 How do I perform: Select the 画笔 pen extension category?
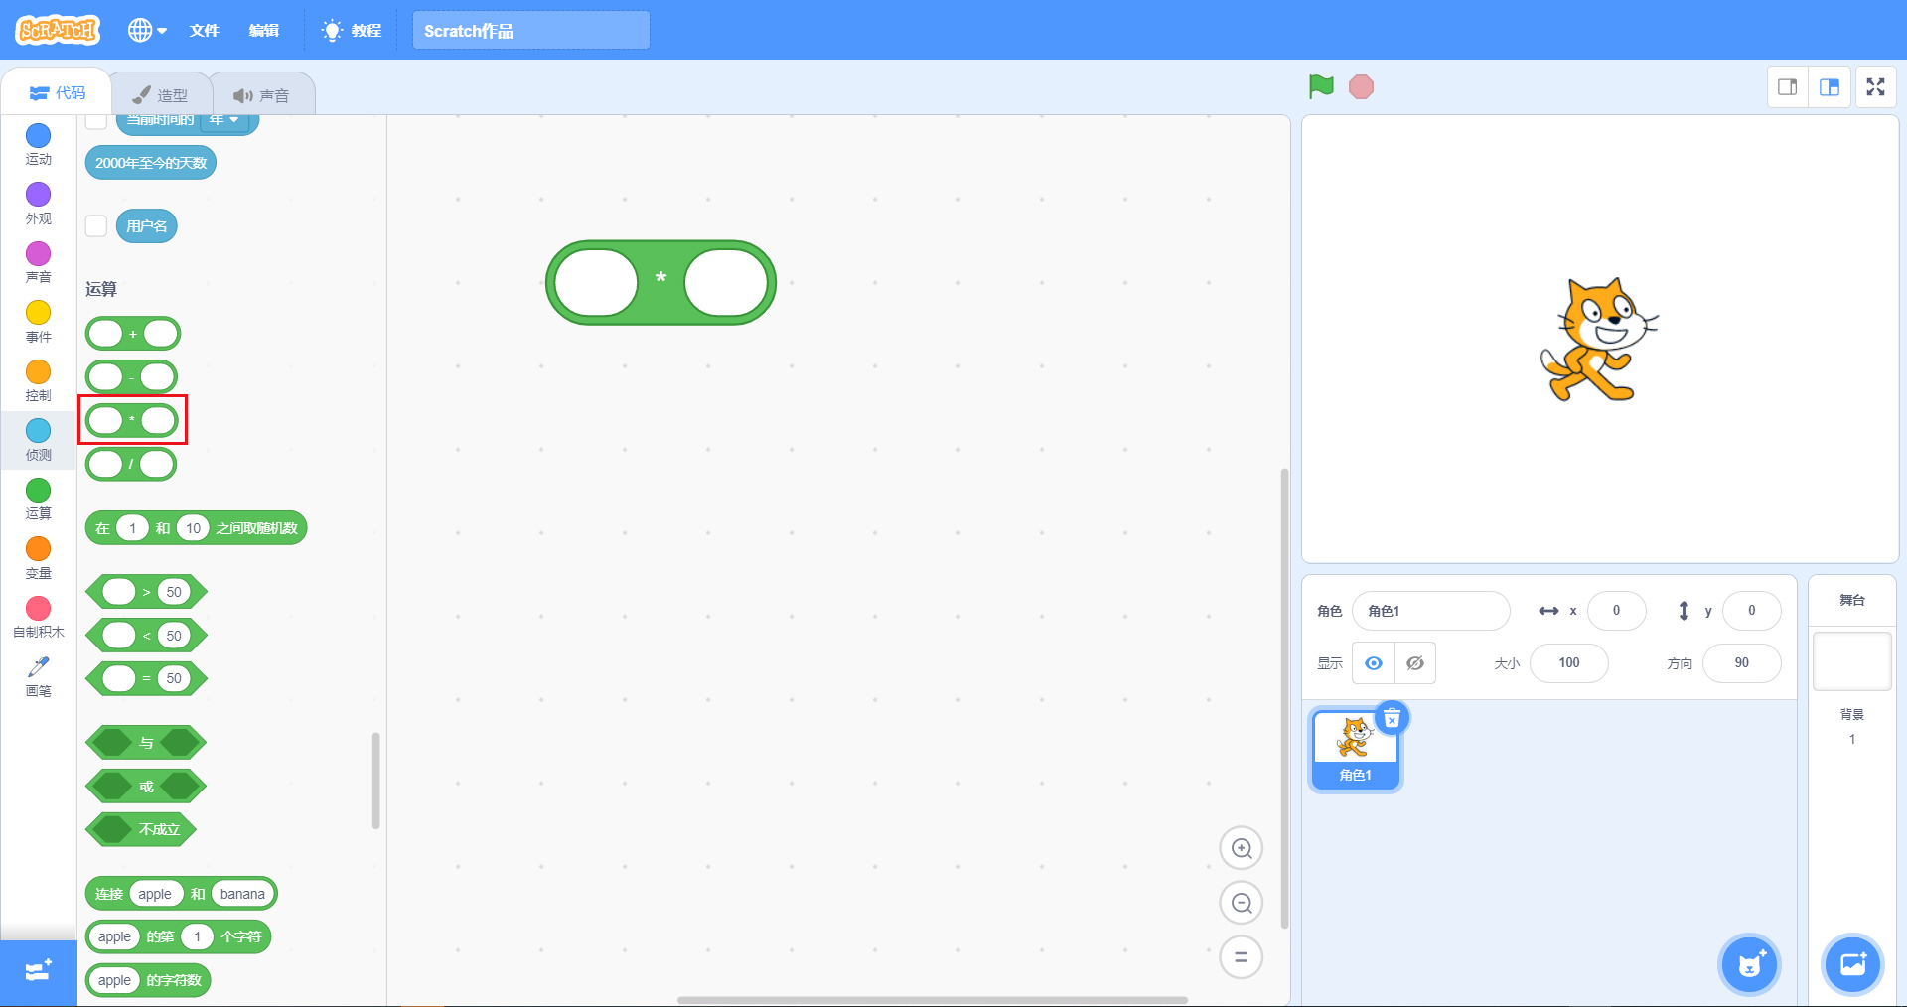(39, 677)
